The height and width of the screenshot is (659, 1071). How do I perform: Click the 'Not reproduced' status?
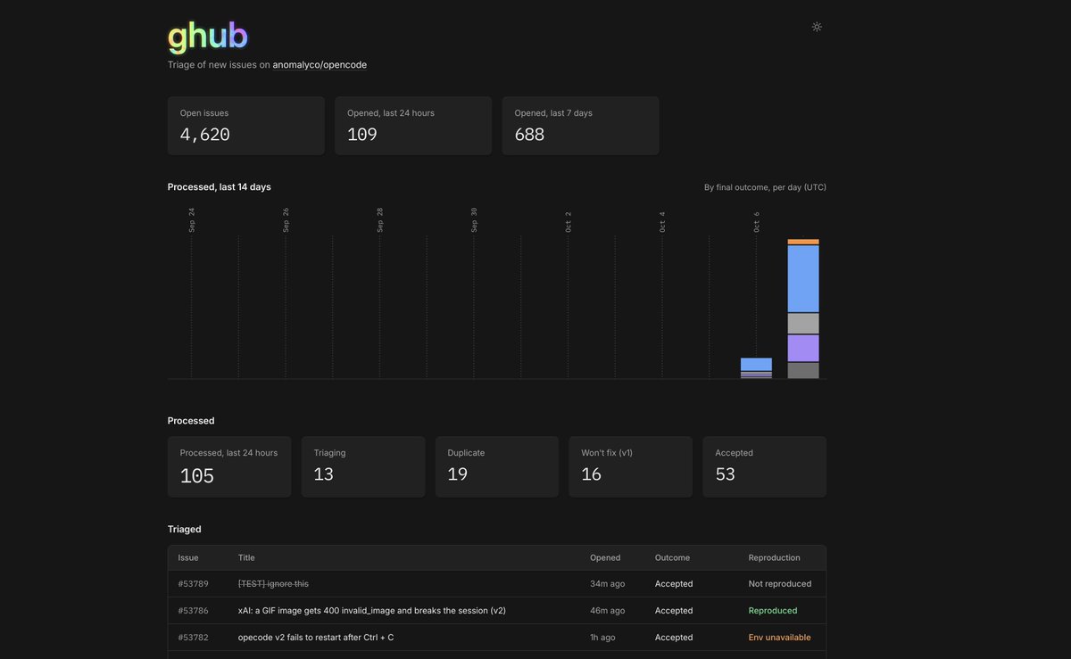[x=780, y=584]
